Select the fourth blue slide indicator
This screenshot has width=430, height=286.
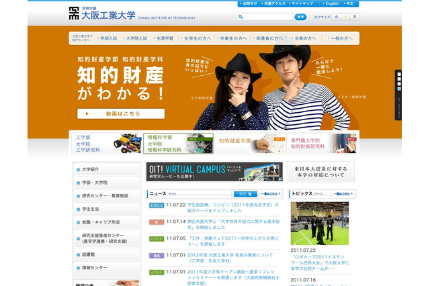click(399, 89)
